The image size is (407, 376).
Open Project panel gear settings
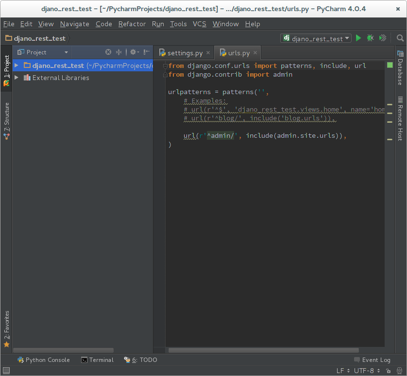point(134,52)
